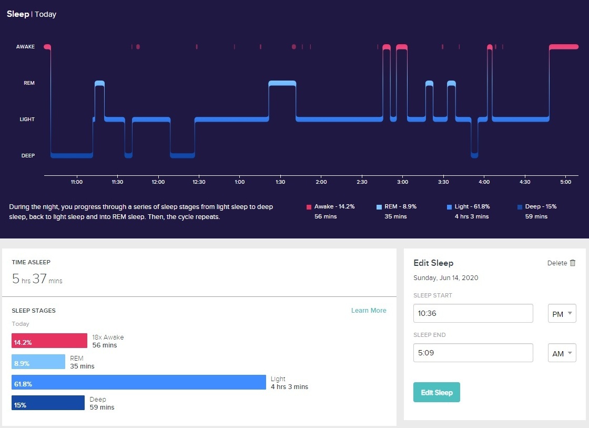This screenshot has width=589, height=428.
Task: Click the first deep sleep segment after 11:00
Action: tap(72, 156)
